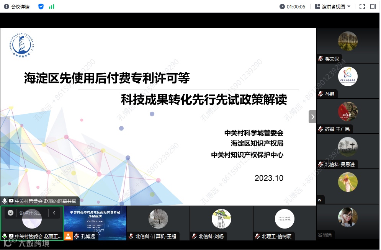Viewport: 381px width, 250px height.
Task: Click the blue security shield icon
Action: click(41, 7)
